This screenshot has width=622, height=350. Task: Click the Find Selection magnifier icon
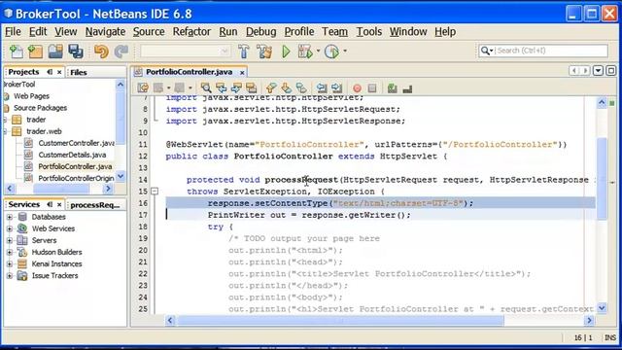[x=206, y=87]
